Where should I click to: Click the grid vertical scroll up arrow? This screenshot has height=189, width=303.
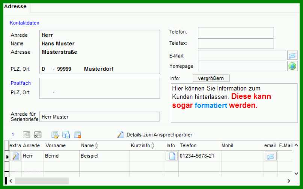coord(296,145)
